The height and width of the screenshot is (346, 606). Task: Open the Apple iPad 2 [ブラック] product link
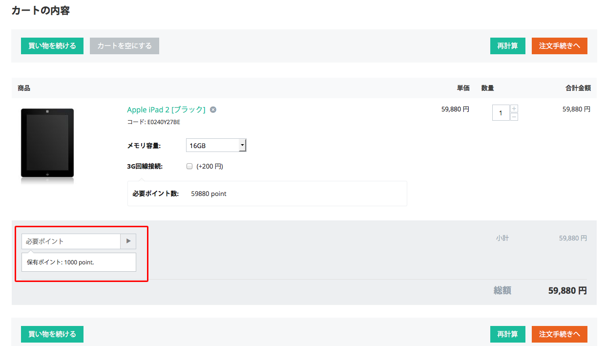point(166,109)
